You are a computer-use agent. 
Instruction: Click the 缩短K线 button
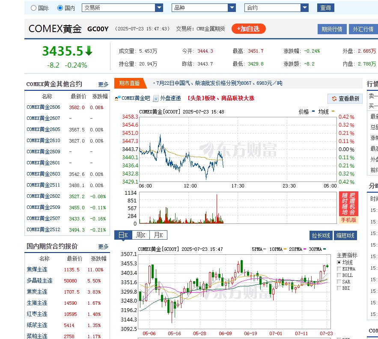pyautogui.click(x=345, y=235)
